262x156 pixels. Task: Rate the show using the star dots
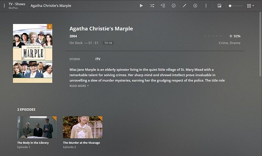[213, 36]
